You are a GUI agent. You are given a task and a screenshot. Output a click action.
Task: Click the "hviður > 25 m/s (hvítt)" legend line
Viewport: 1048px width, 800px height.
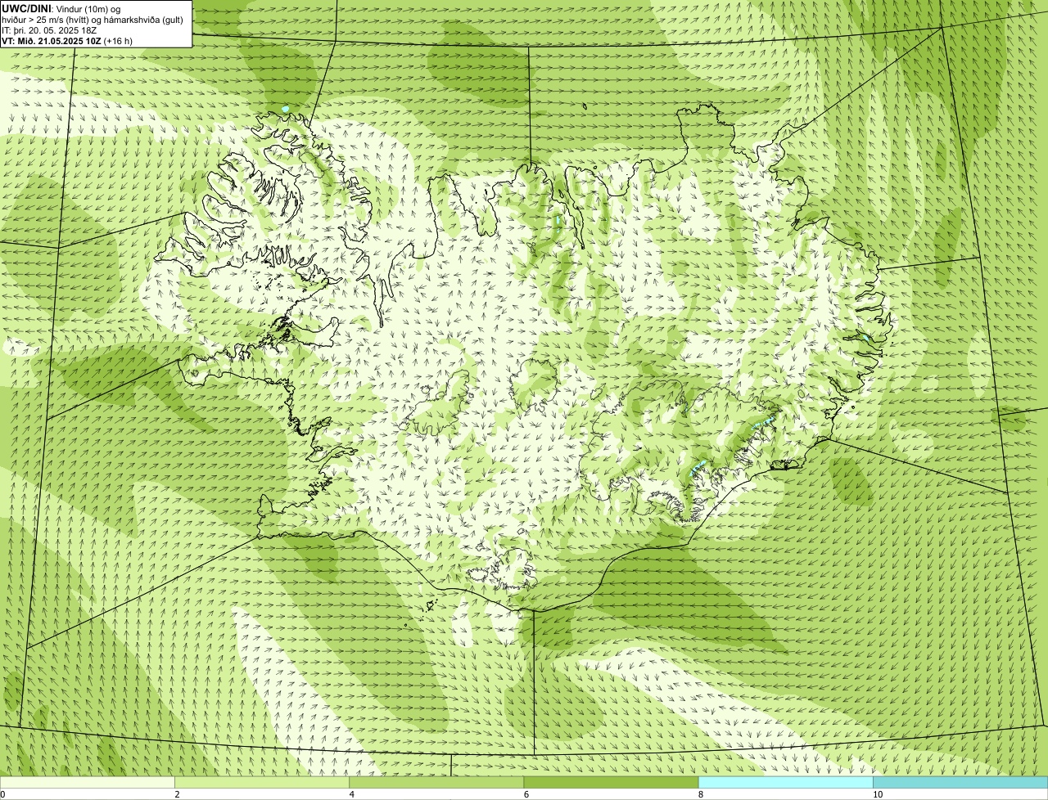point(93,19)
